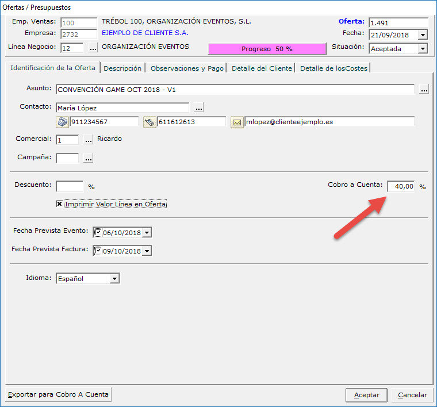Click the ORGANIZACIÓN EVENTOS text
Screen dimensions: 437x407
[x=145, y=47]
